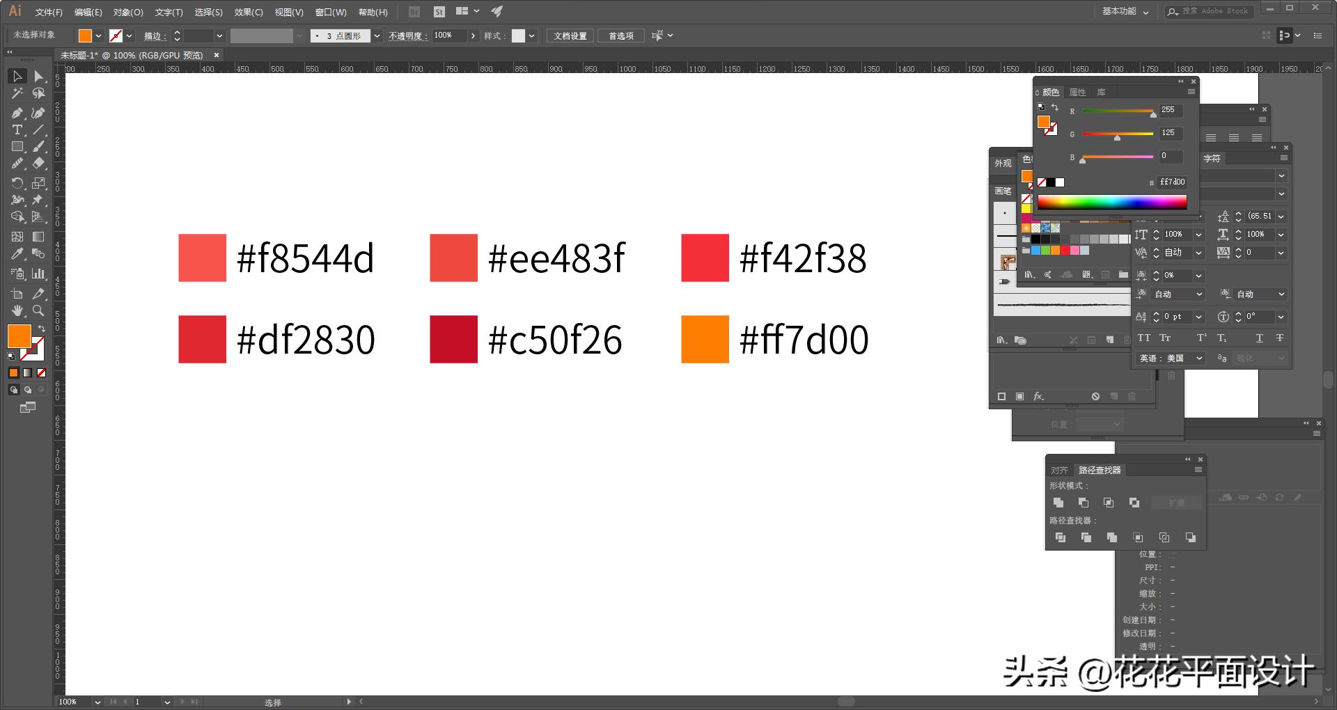Pick the Type tool
1337x710 pixels.
(17, 130)
